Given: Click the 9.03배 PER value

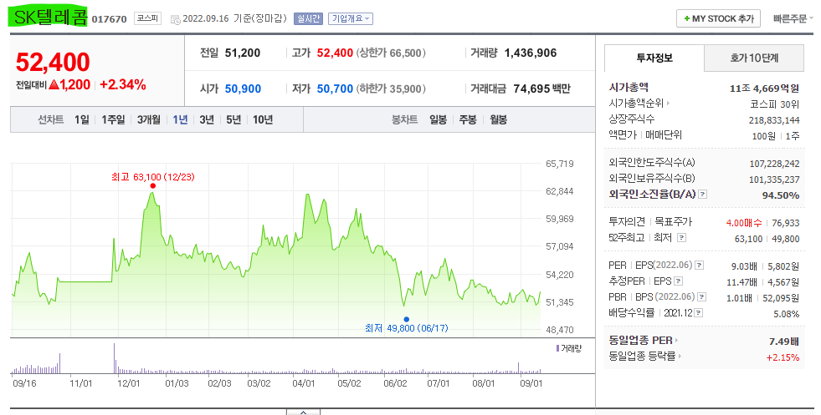Looking at the screenshot, I should click(744, 266).
